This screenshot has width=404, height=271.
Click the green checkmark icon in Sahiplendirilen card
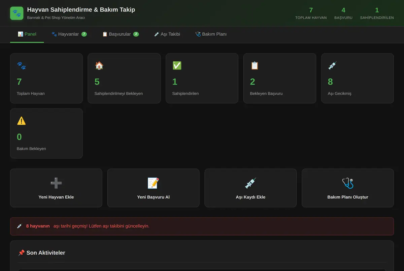click(177, 66)
